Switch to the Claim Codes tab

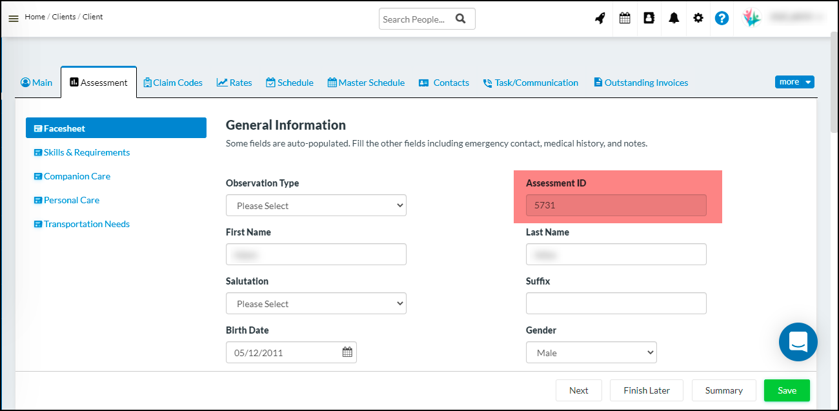tap(173, 83)
